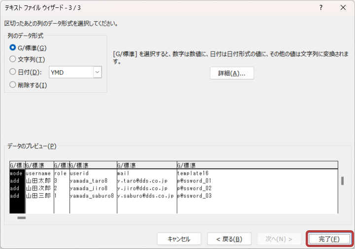355x249 pixels.
Task: Click the preview horizontal scrollbar thumb
Action: click(x=22, y=217)
